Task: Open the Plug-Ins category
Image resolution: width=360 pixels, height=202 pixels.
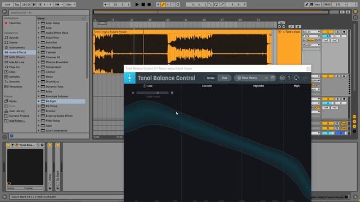Action: coord(14,67)
